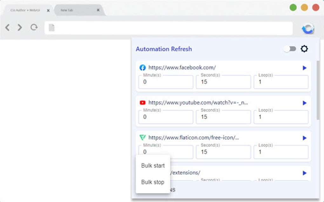The width and height of the screenshot is (324, 202).
Task: Close the New Tab tab
Action: point(98,10)
